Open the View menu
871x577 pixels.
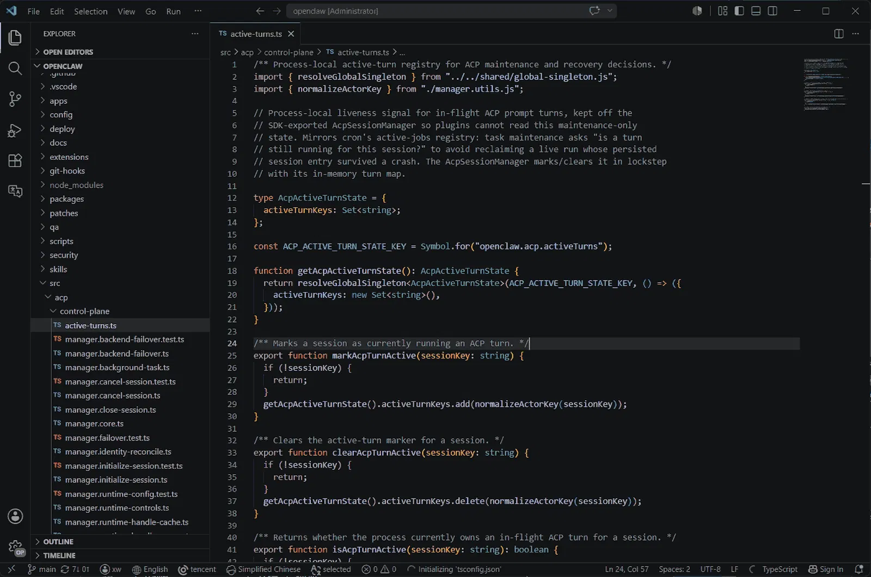tap(126, 11)
